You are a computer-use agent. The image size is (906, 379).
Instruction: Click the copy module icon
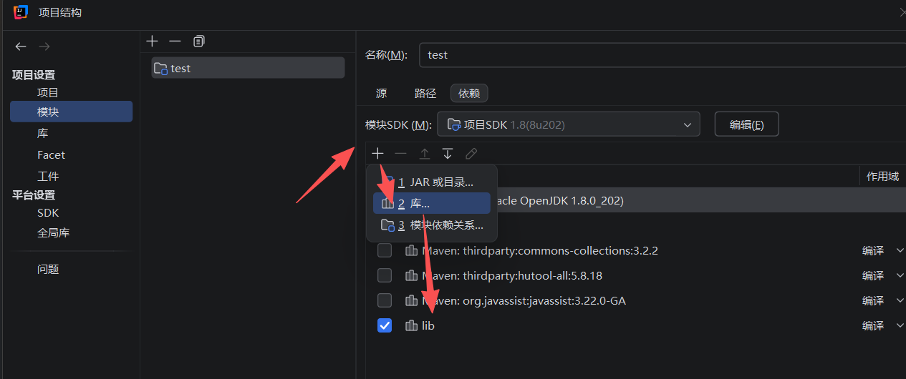point(198,41)
